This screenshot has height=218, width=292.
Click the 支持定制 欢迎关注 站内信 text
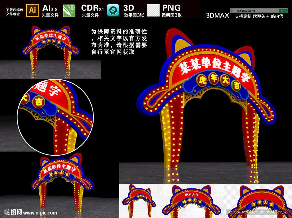(x=259, y=16)
